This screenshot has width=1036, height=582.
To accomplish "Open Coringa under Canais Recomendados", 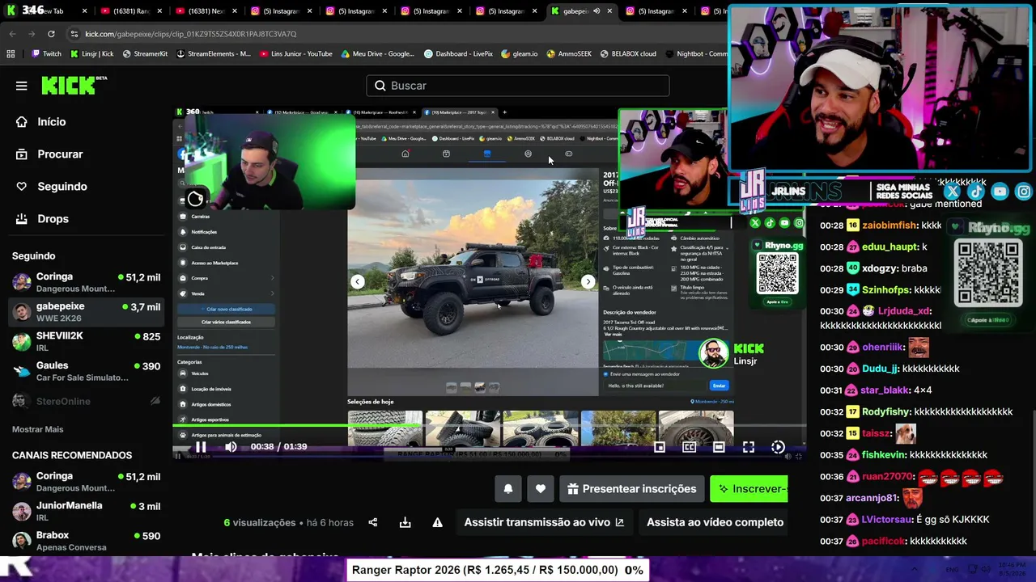I will 86,482.
